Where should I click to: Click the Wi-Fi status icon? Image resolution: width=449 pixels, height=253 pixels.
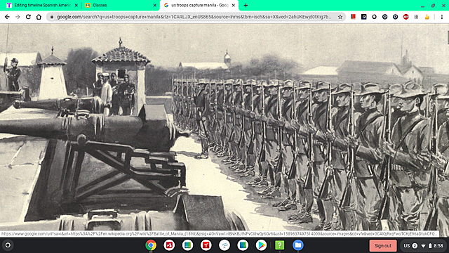(423, 246)
